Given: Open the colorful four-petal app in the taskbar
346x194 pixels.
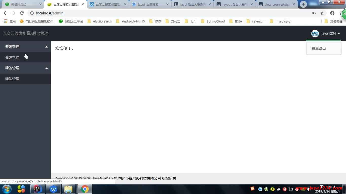Looking at the screenshot, I should [x=21, y=189].
